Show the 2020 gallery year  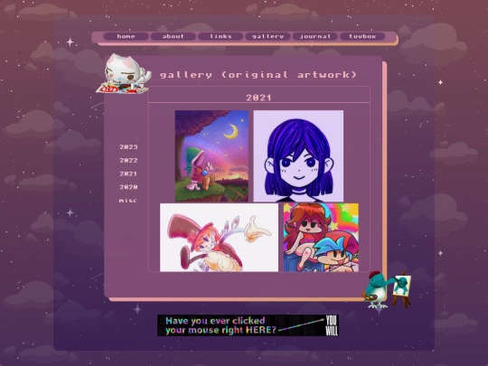[128, 187]
